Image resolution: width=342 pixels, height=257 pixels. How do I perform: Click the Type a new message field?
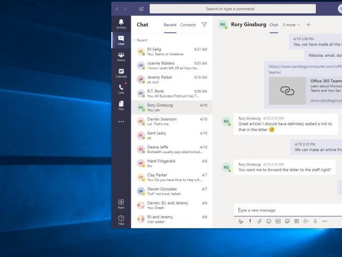pyautogui.click(x=288, y=210)
